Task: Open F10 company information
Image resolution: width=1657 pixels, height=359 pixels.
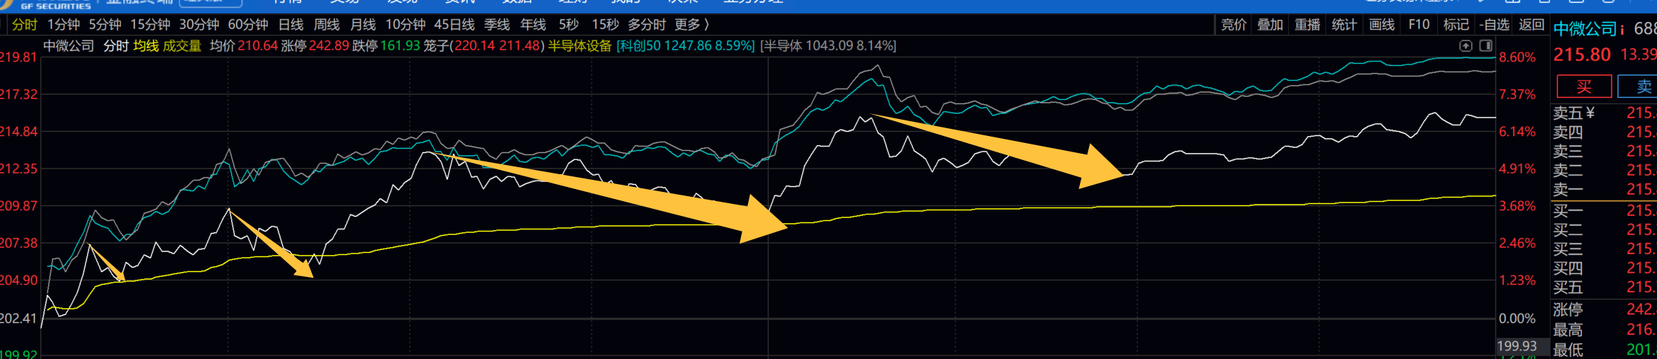Action: (x=1419, y=25)
